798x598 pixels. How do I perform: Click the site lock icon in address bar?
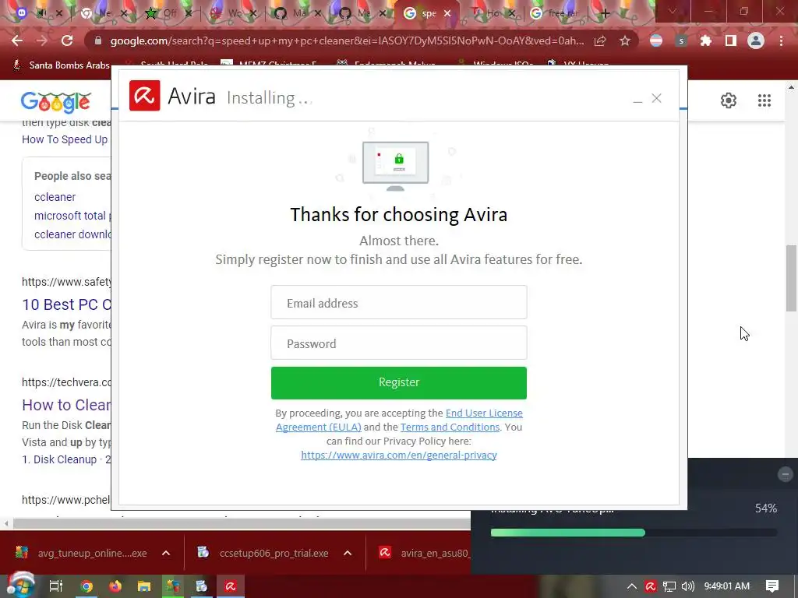coord(98,40)
